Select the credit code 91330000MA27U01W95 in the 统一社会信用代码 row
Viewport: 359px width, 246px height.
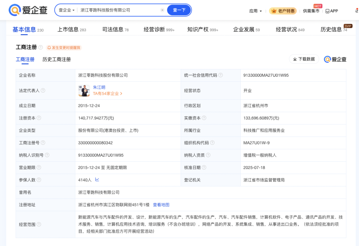266,75
